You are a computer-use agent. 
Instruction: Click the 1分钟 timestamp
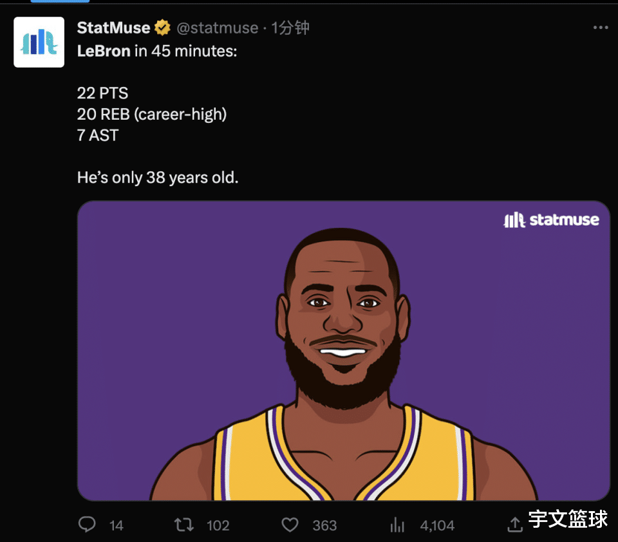[290, 28]
